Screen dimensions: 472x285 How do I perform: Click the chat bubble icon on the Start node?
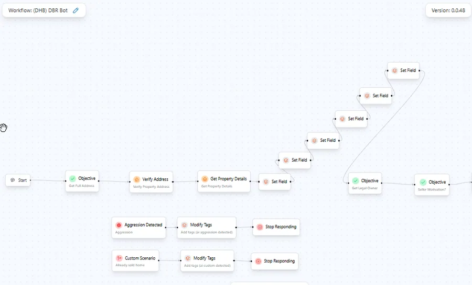[13, 180]
